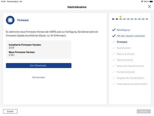
Task: Start firmware update via Zum Download button
Action: point(38,66)
